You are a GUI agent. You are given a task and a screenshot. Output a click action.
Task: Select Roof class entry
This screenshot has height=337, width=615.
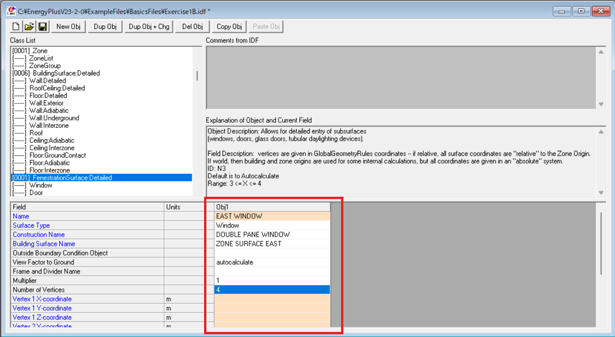coord(102,133)
